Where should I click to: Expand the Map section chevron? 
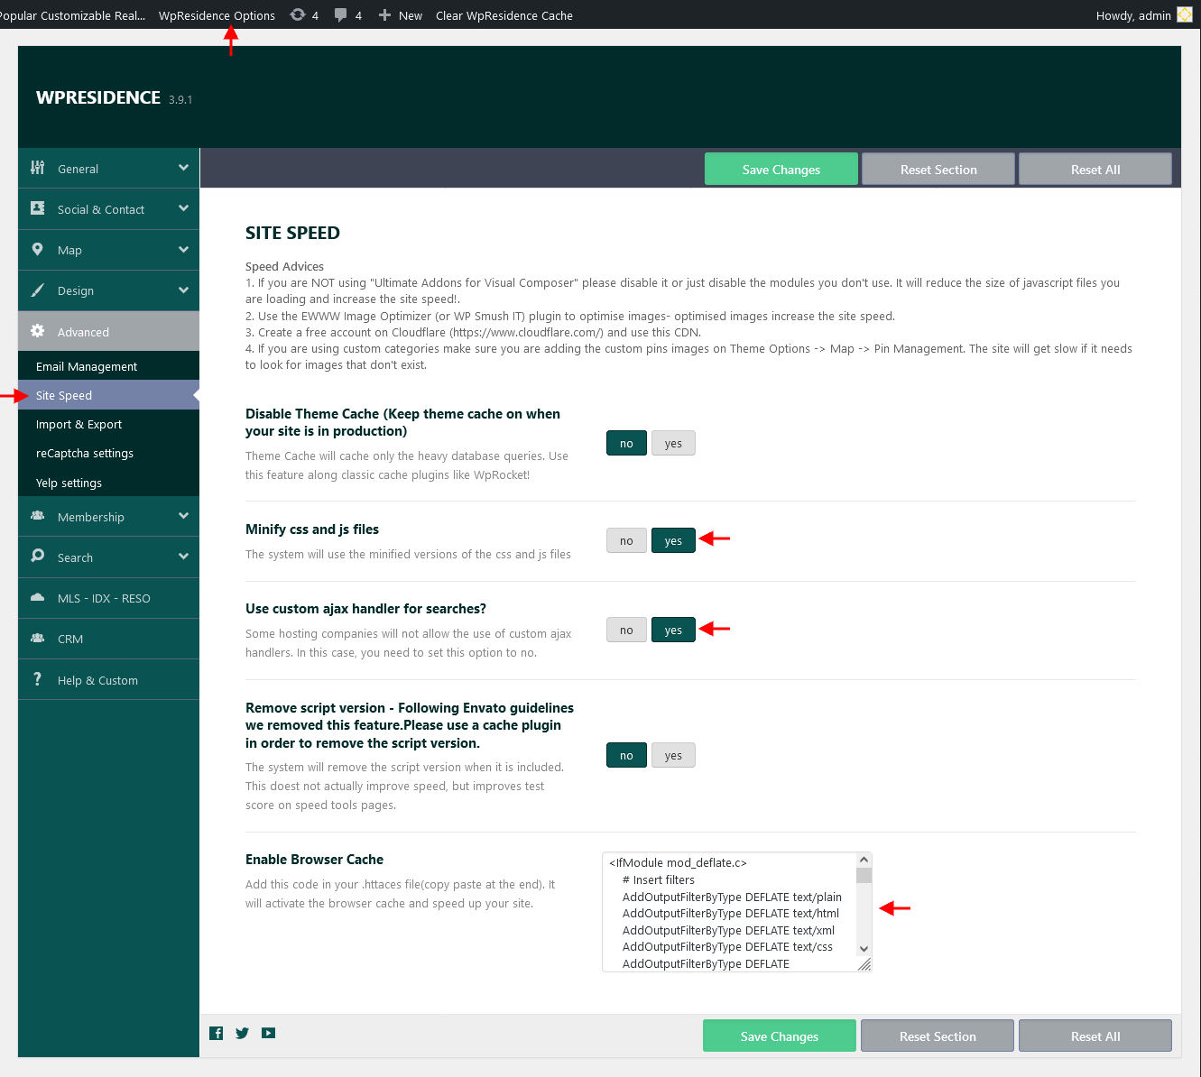183,250
